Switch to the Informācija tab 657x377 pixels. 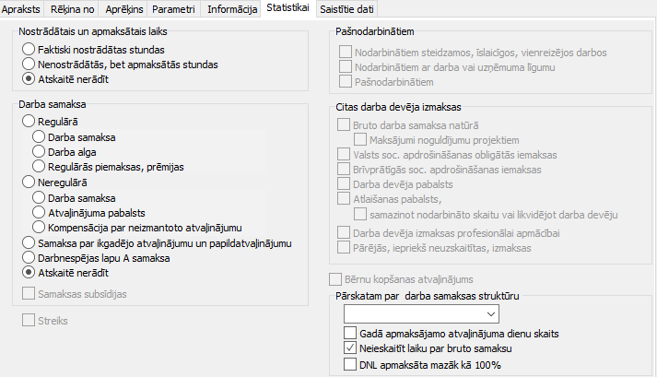231,9
